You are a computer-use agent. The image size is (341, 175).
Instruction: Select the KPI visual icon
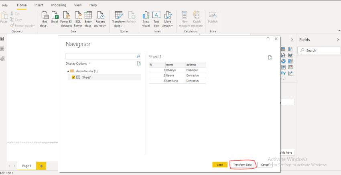click(x=290, y=67)
